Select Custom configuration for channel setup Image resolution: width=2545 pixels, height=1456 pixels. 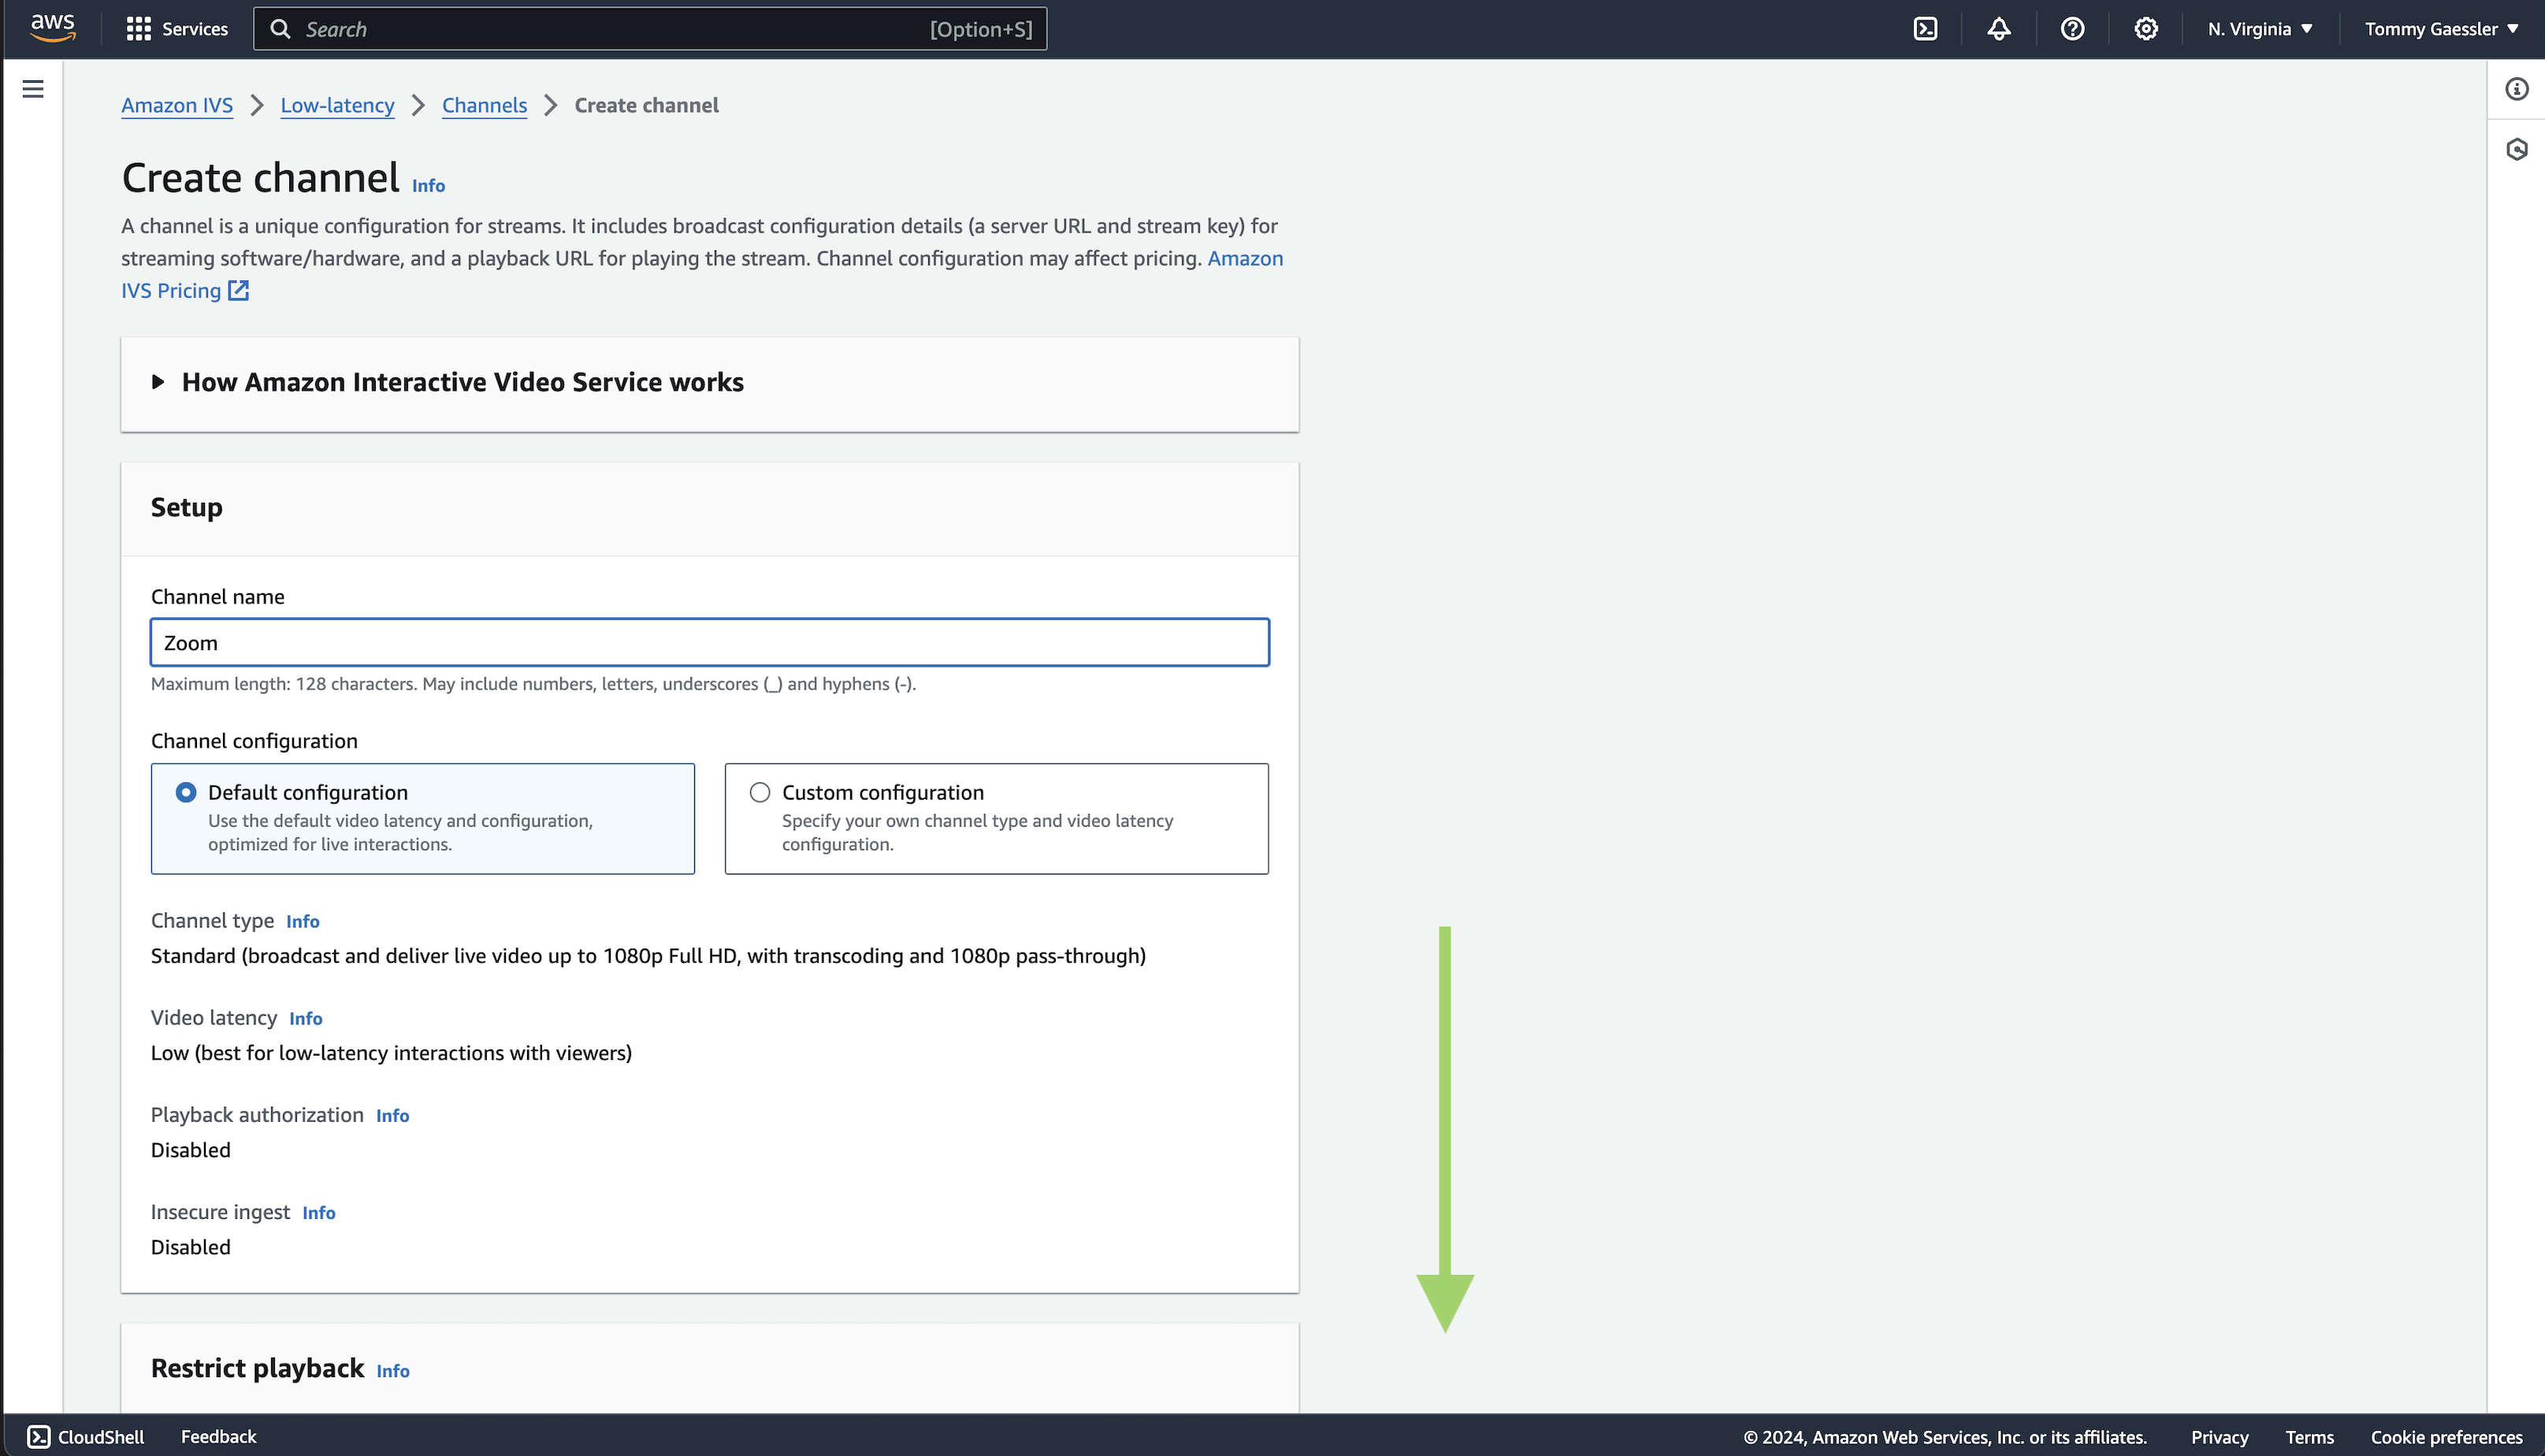coord(760,792)
